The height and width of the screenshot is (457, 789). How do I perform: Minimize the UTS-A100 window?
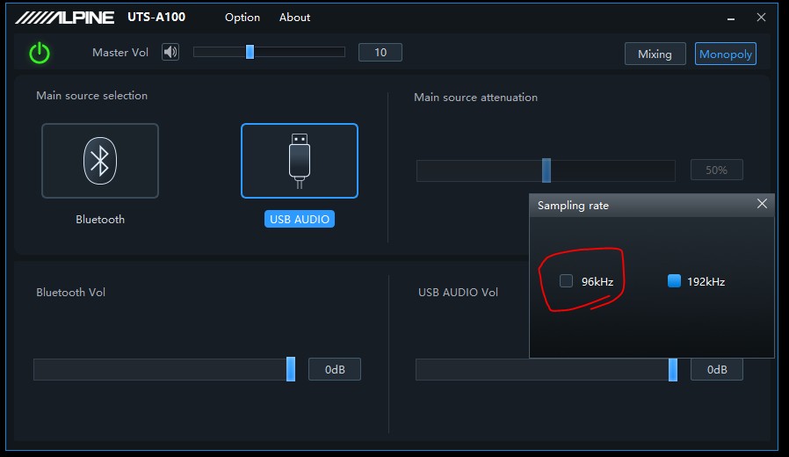[731, 18]
